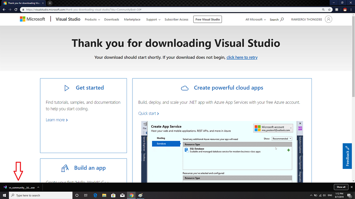
Task: Select the 'Thank you for downloading' browser tab
Action: tap(23, 3)
